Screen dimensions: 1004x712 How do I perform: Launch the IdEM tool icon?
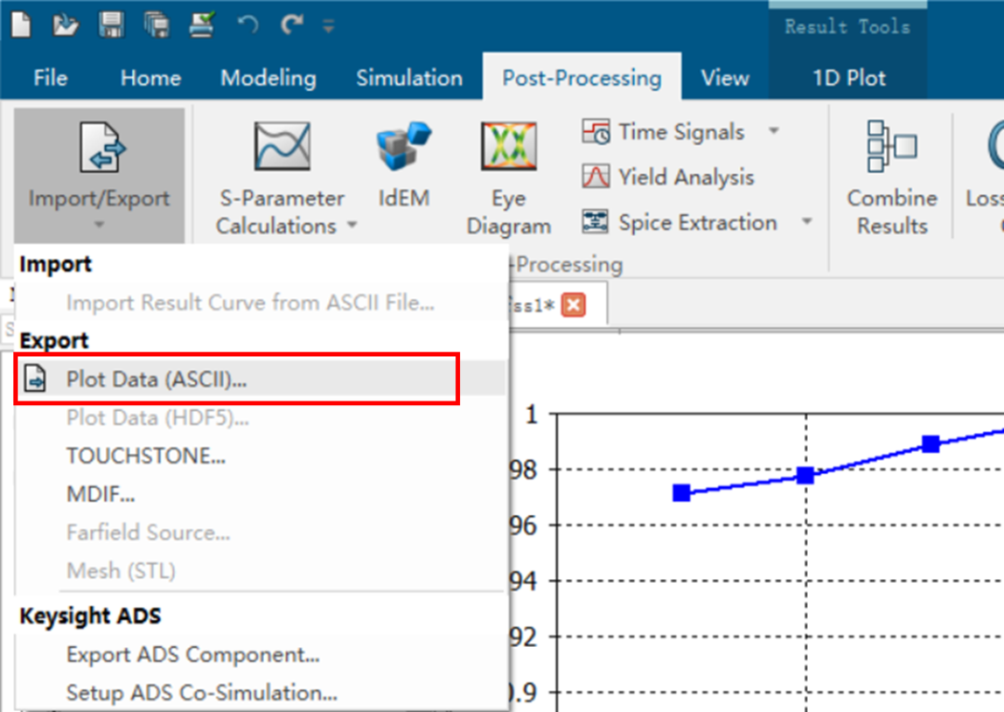(403, 146)
